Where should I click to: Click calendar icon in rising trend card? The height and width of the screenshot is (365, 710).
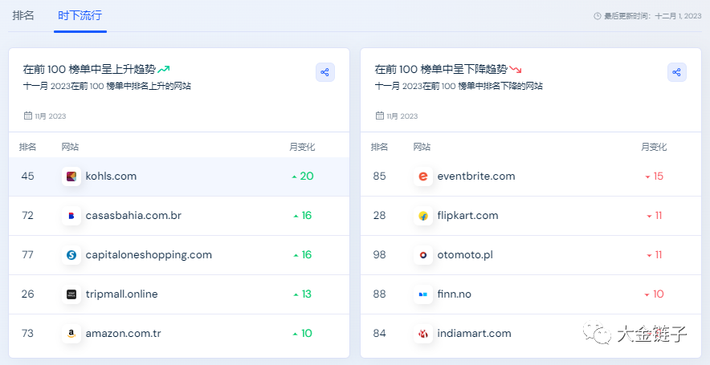(28, 116)
